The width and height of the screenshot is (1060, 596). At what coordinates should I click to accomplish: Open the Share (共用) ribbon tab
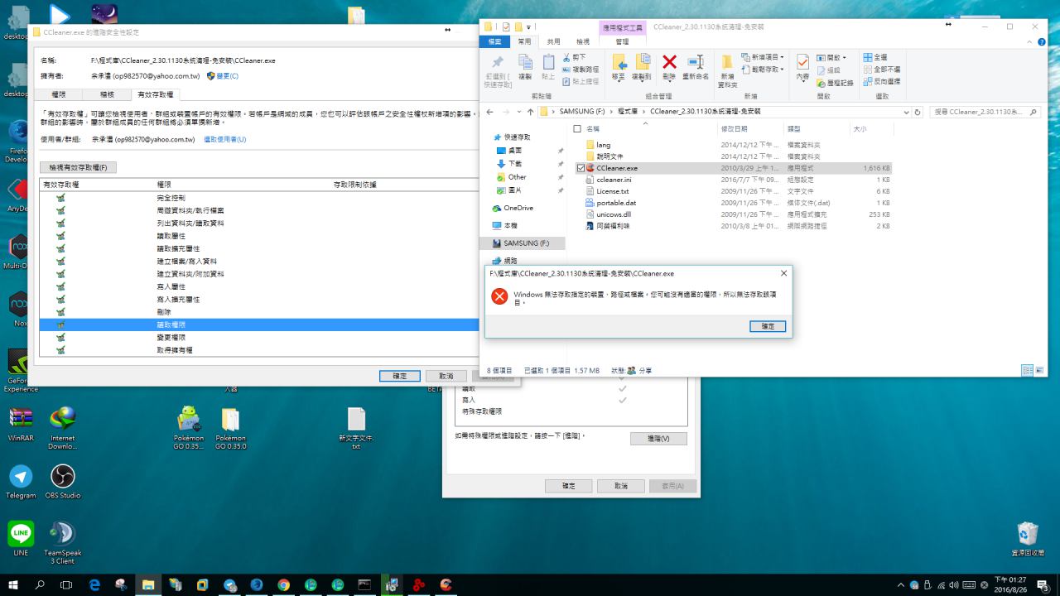553,41
